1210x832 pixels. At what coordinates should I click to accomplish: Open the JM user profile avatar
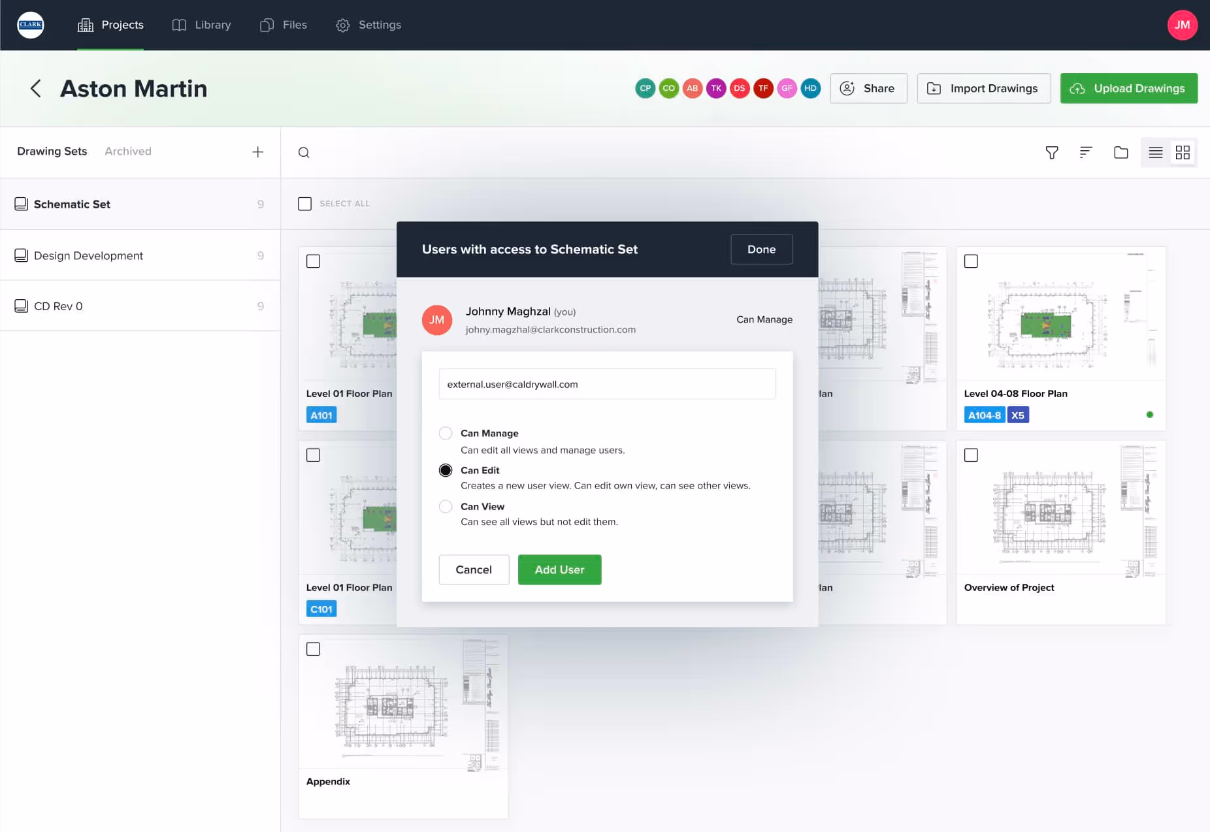1182,25
